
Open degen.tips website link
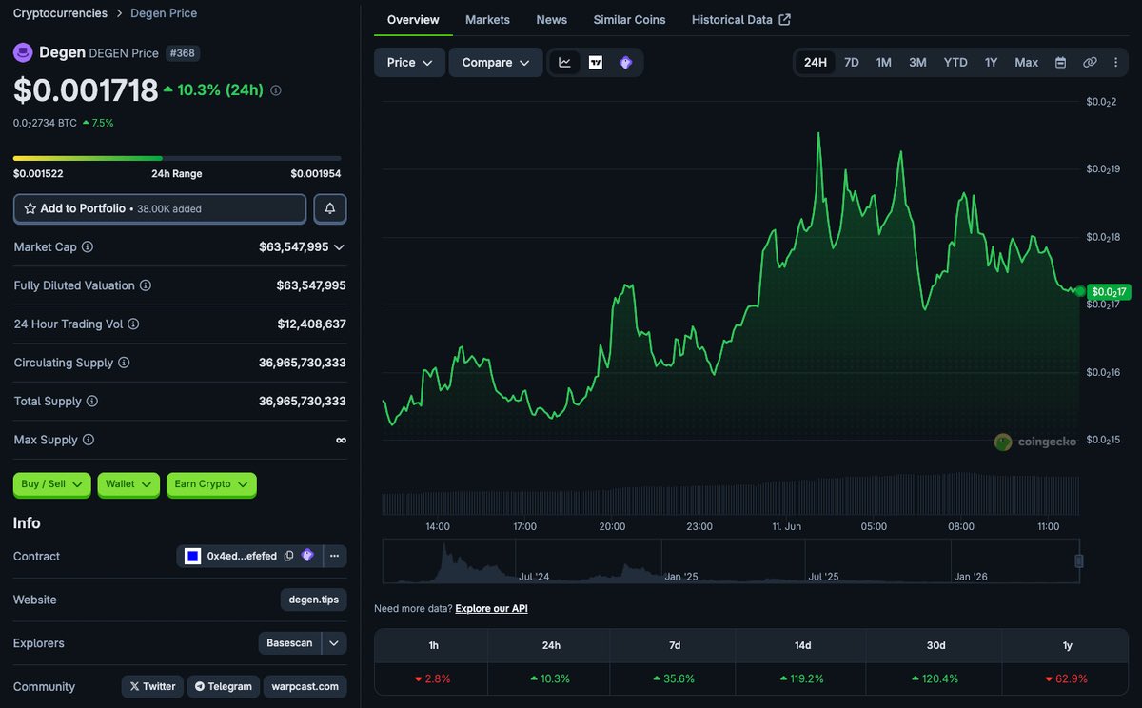(314, 600)
